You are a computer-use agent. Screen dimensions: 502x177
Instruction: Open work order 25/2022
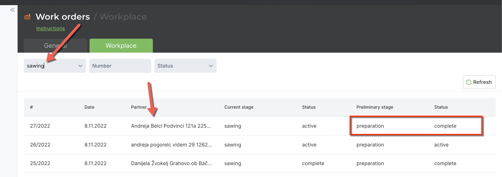click(x=40, y=163)
